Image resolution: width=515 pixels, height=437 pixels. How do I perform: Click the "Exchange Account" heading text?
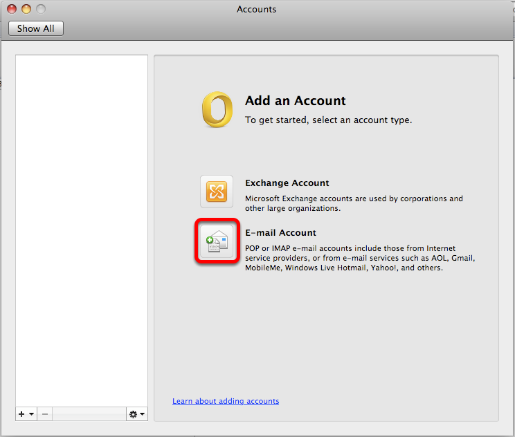point(287,183)
